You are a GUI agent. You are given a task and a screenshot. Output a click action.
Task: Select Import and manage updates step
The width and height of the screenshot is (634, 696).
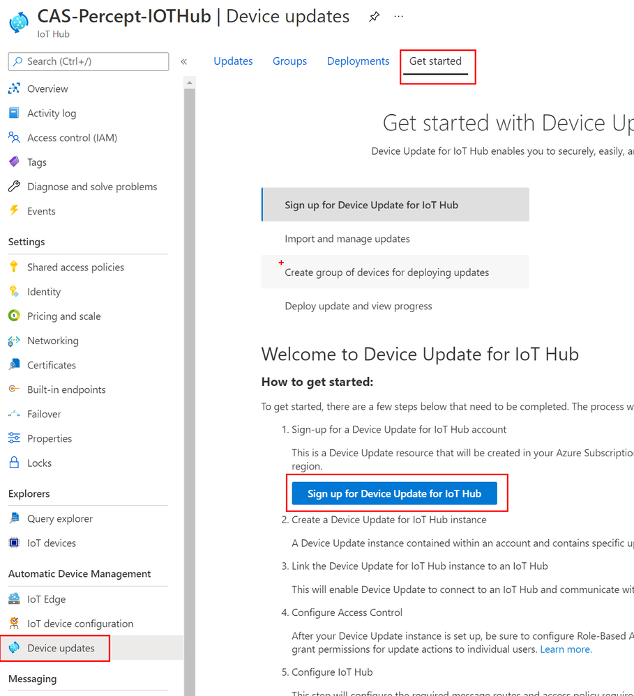pos(395,238)
